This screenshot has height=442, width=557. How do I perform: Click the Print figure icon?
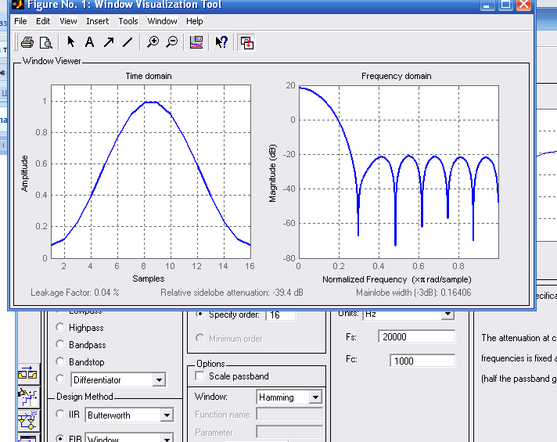(x=27, y=42)
